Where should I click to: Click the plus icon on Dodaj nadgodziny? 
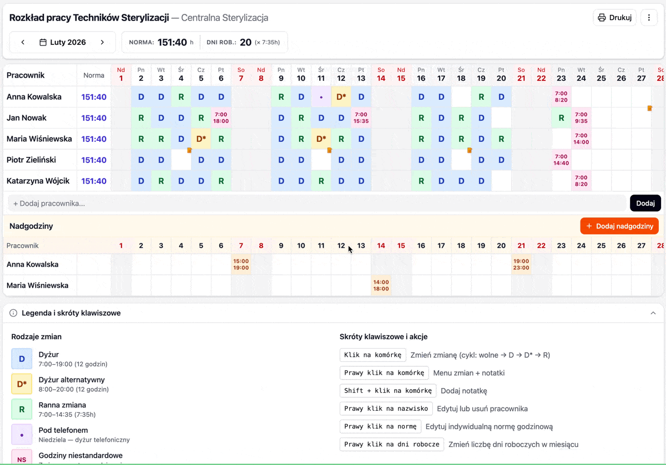(589, 226)
